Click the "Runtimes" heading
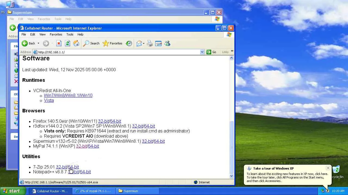The width and height of the screenshot is (348, 195). click(x=34, y=80)
